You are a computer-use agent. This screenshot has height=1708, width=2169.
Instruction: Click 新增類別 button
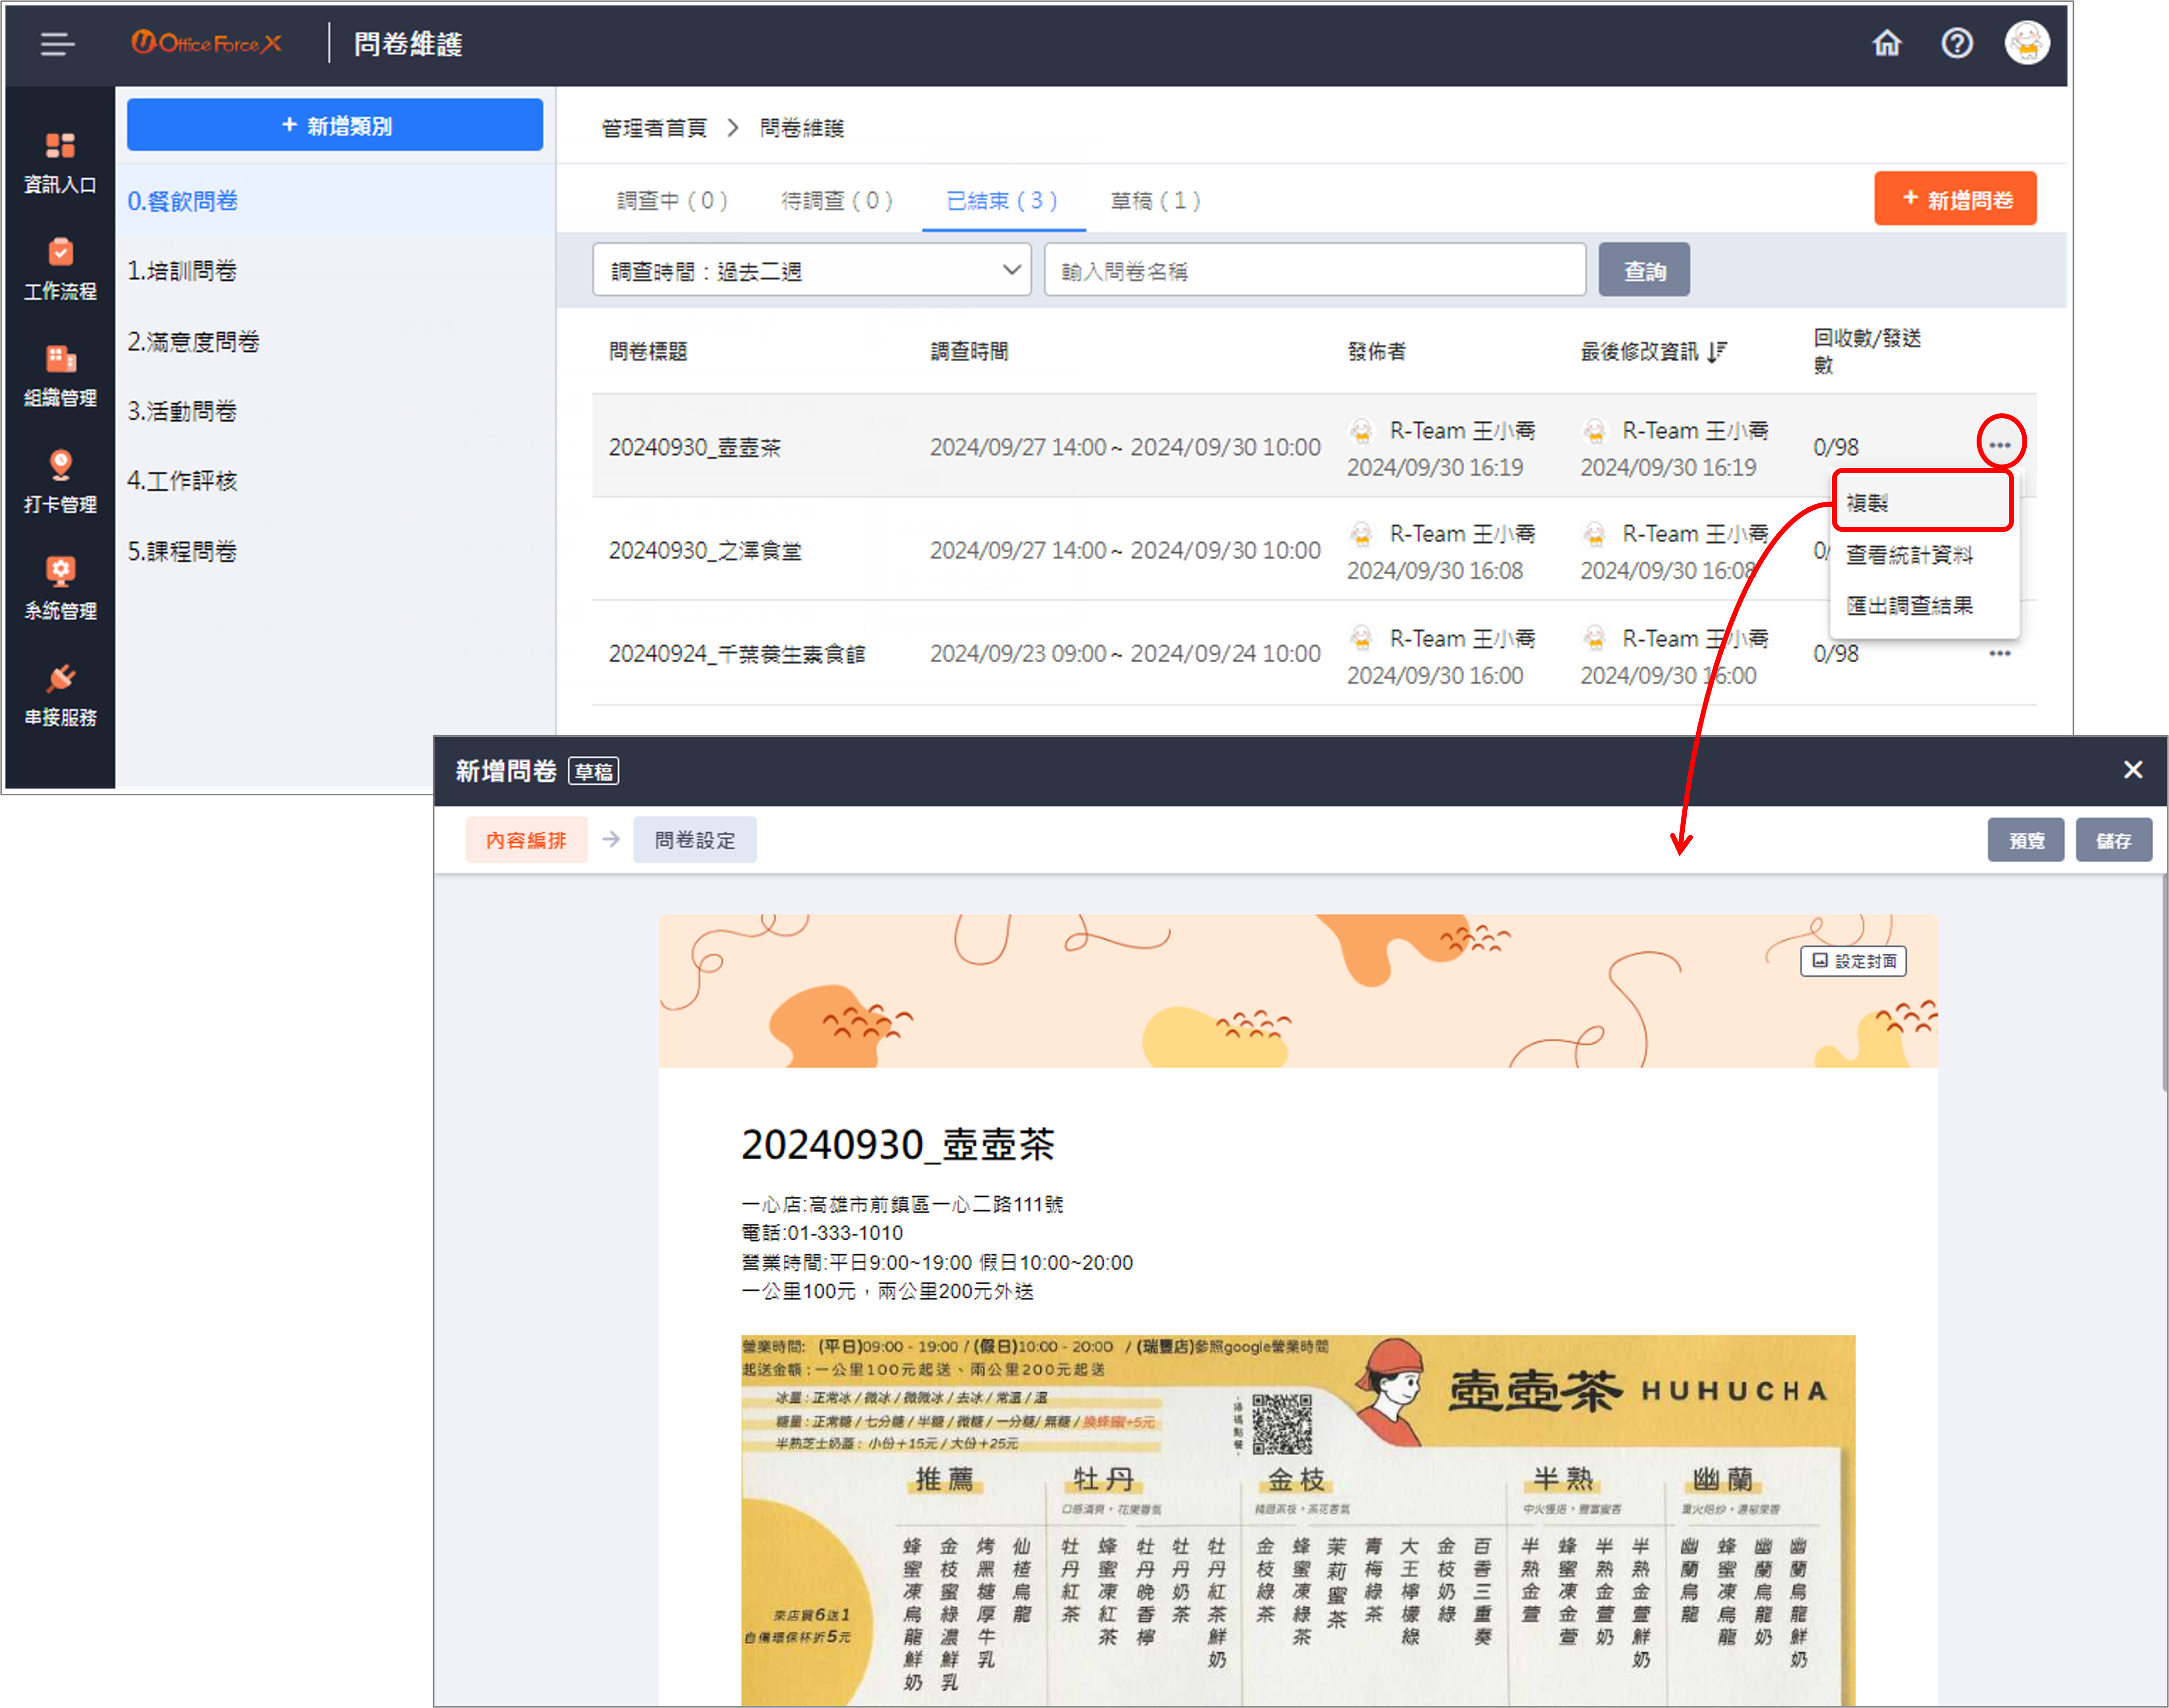pyautogui.click(x=335, y=125)
